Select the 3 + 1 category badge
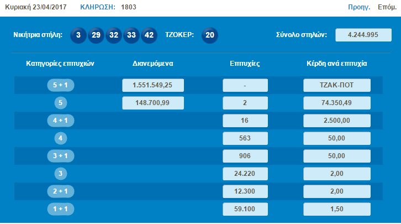 [61, 156]
